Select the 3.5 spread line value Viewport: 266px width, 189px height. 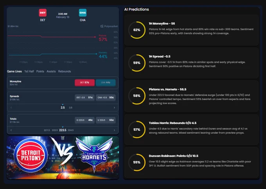pos(70,108)
